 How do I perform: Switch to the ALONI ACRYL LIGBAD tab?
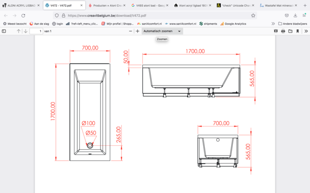pos(21,5)
